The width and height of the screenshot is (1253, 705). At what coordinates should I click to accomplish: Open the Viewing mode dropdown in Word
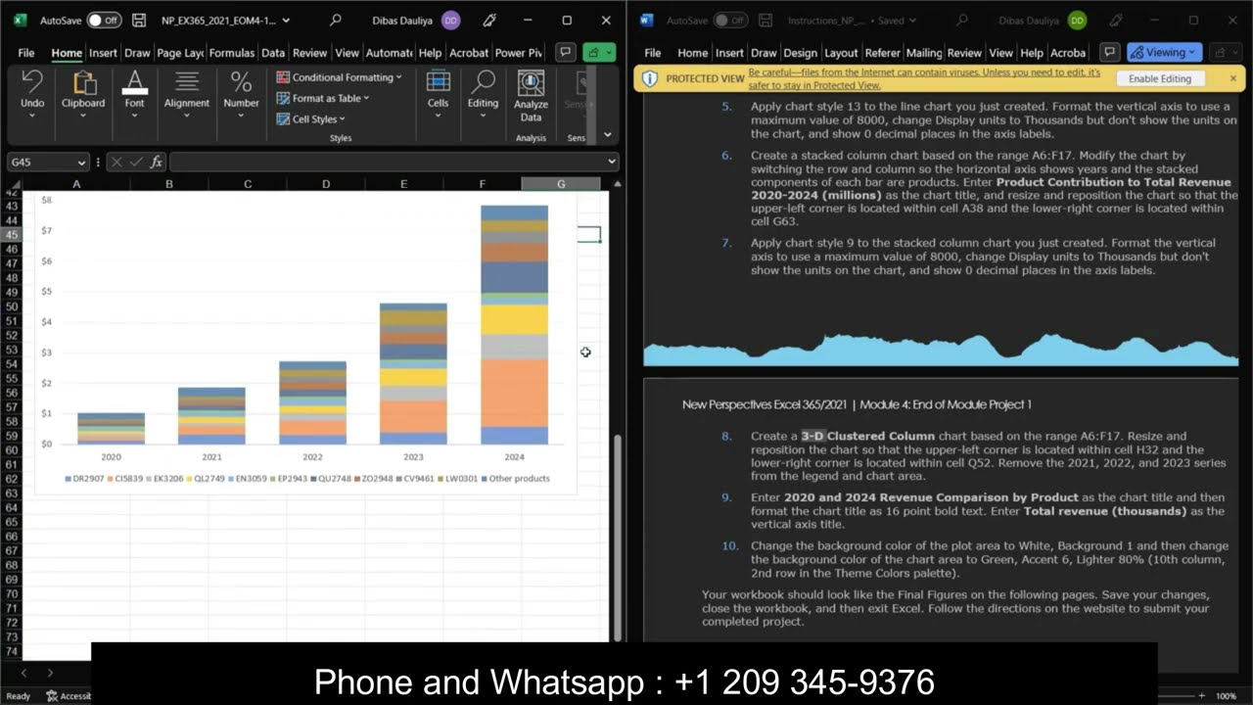pos(1164,53)
